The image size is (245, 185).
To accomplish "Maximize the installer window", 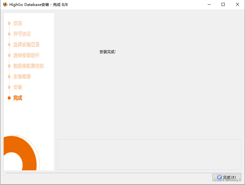I will 223,5.
